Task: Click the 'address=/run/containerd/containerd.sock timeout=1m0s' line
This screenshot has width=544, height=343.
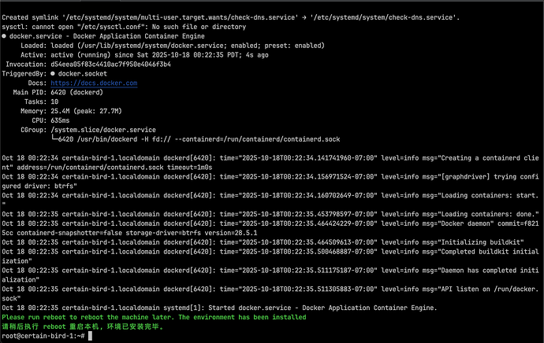Action: [x=107, y=168]
